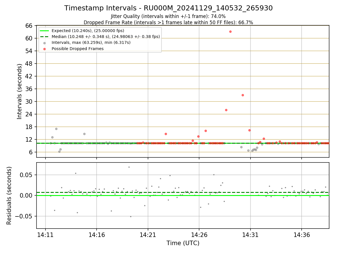Click the '66' y-axis tick label
337x253 pixels.
(x=29, y=26)
